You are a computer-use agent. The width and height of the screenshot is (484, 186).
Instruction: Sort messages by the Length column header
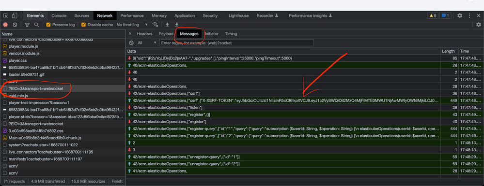450,51
